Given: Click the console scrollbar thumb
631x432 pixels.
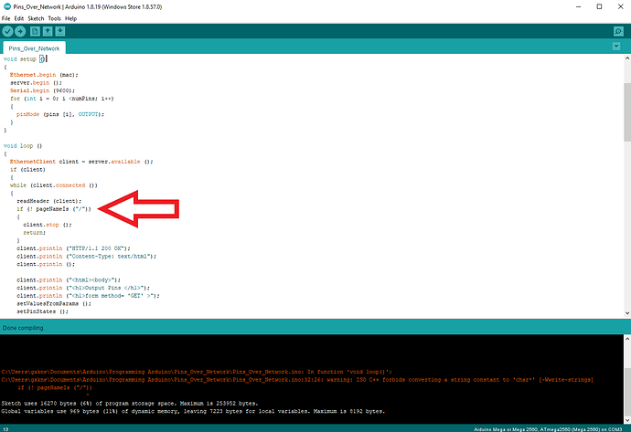Looking at the screenshot, I should [627, 390].
